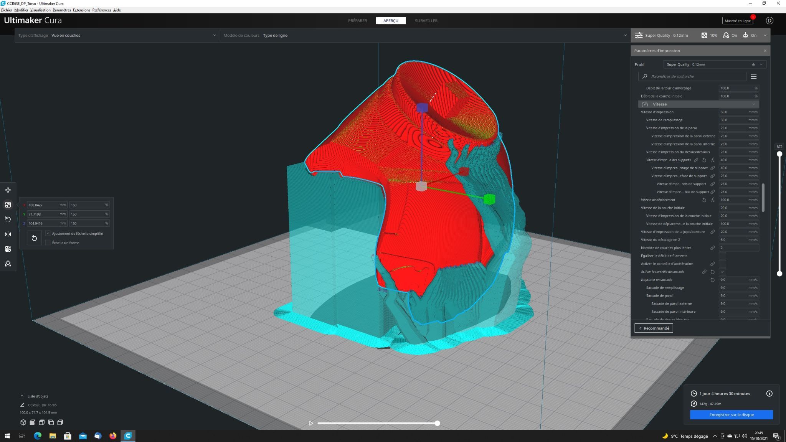This screenshot has width=786, height=442.
Task: Play the layer simulation
Action: point(311,423)
